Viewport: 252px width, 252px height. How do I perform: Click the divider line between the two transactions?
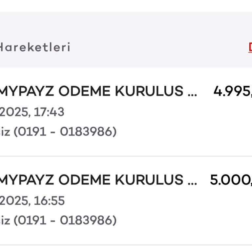tap(126, 156)
